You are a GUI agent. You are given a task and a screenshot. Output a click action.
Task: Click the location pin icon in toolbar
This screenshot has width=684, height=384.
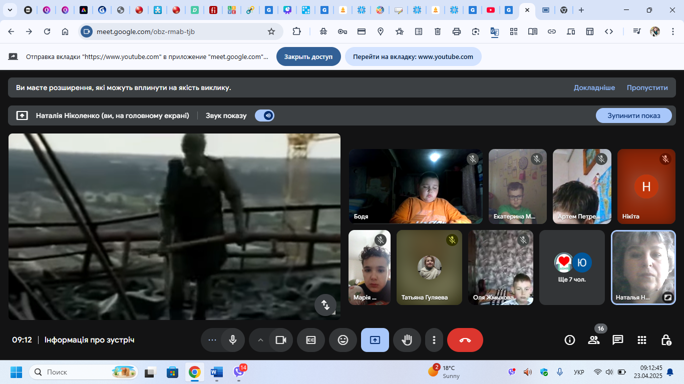pyautogui.click(x=381, y=31)
